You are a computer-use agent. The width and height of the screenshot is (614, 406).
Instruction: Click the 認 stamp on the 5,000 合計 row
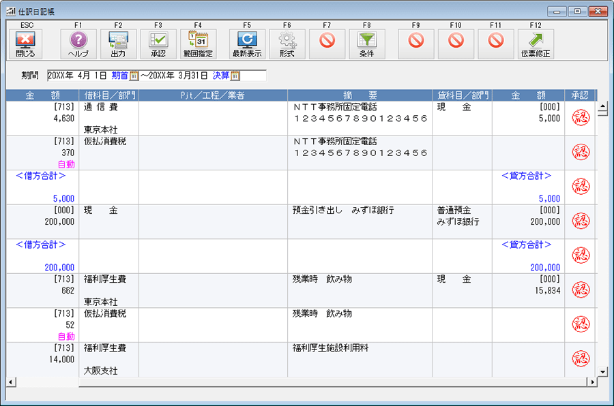pos(581,186)
